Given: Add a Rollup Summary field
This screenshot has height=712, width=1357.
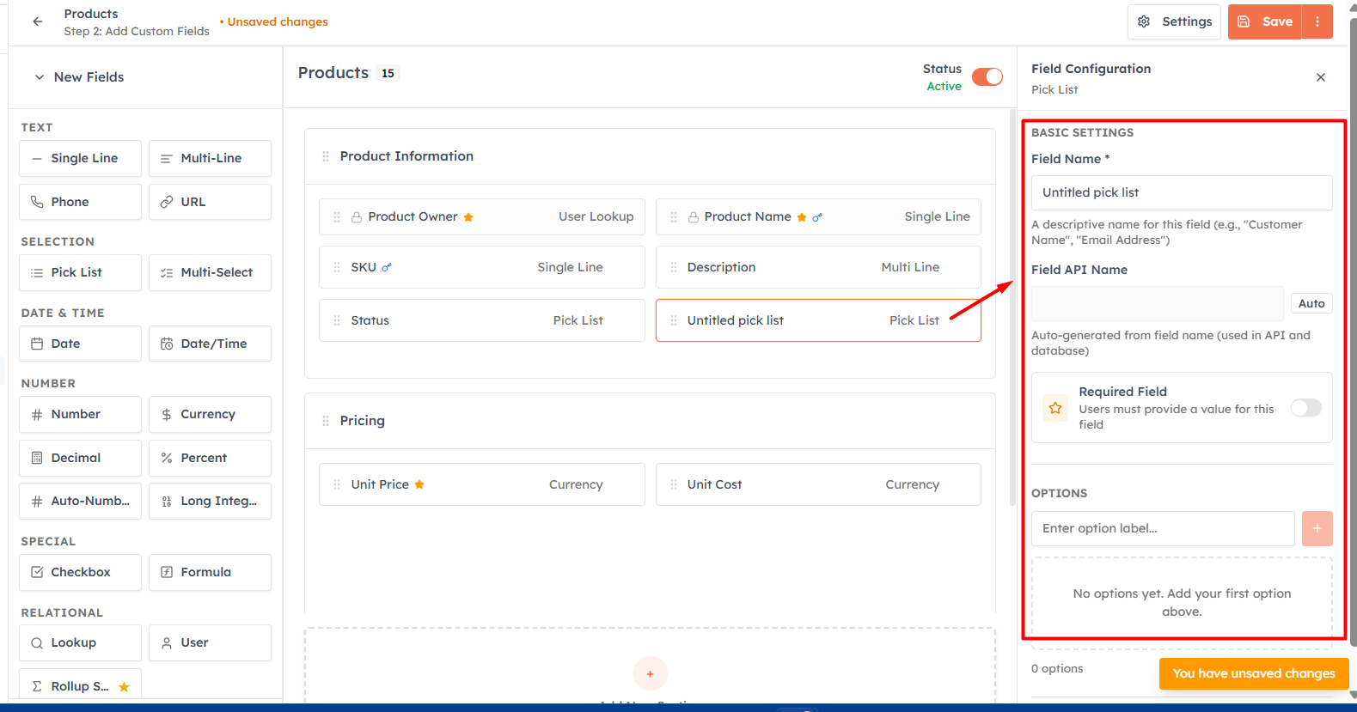Looking at the screenshot, I should click(80, 685).
